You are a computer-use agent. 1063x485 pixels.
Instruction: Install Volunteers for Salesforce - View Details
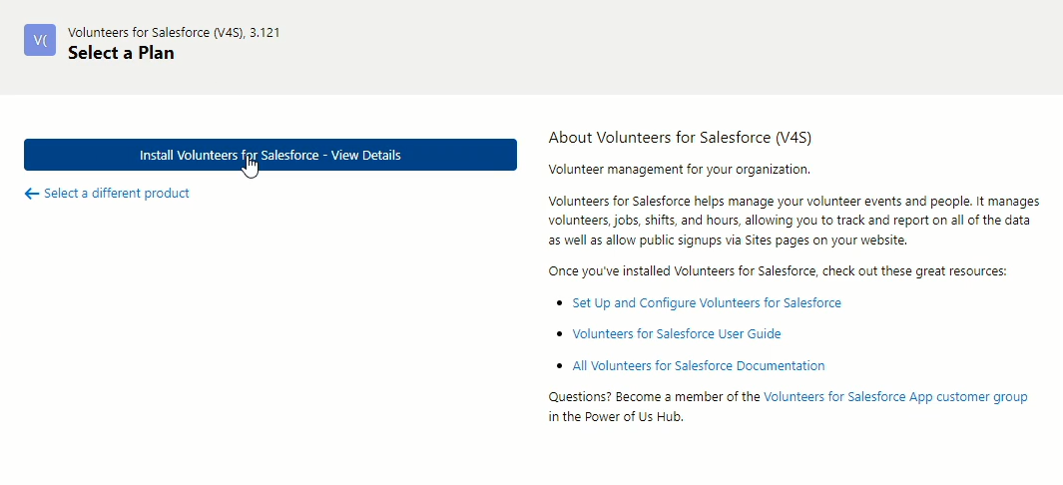270,155
